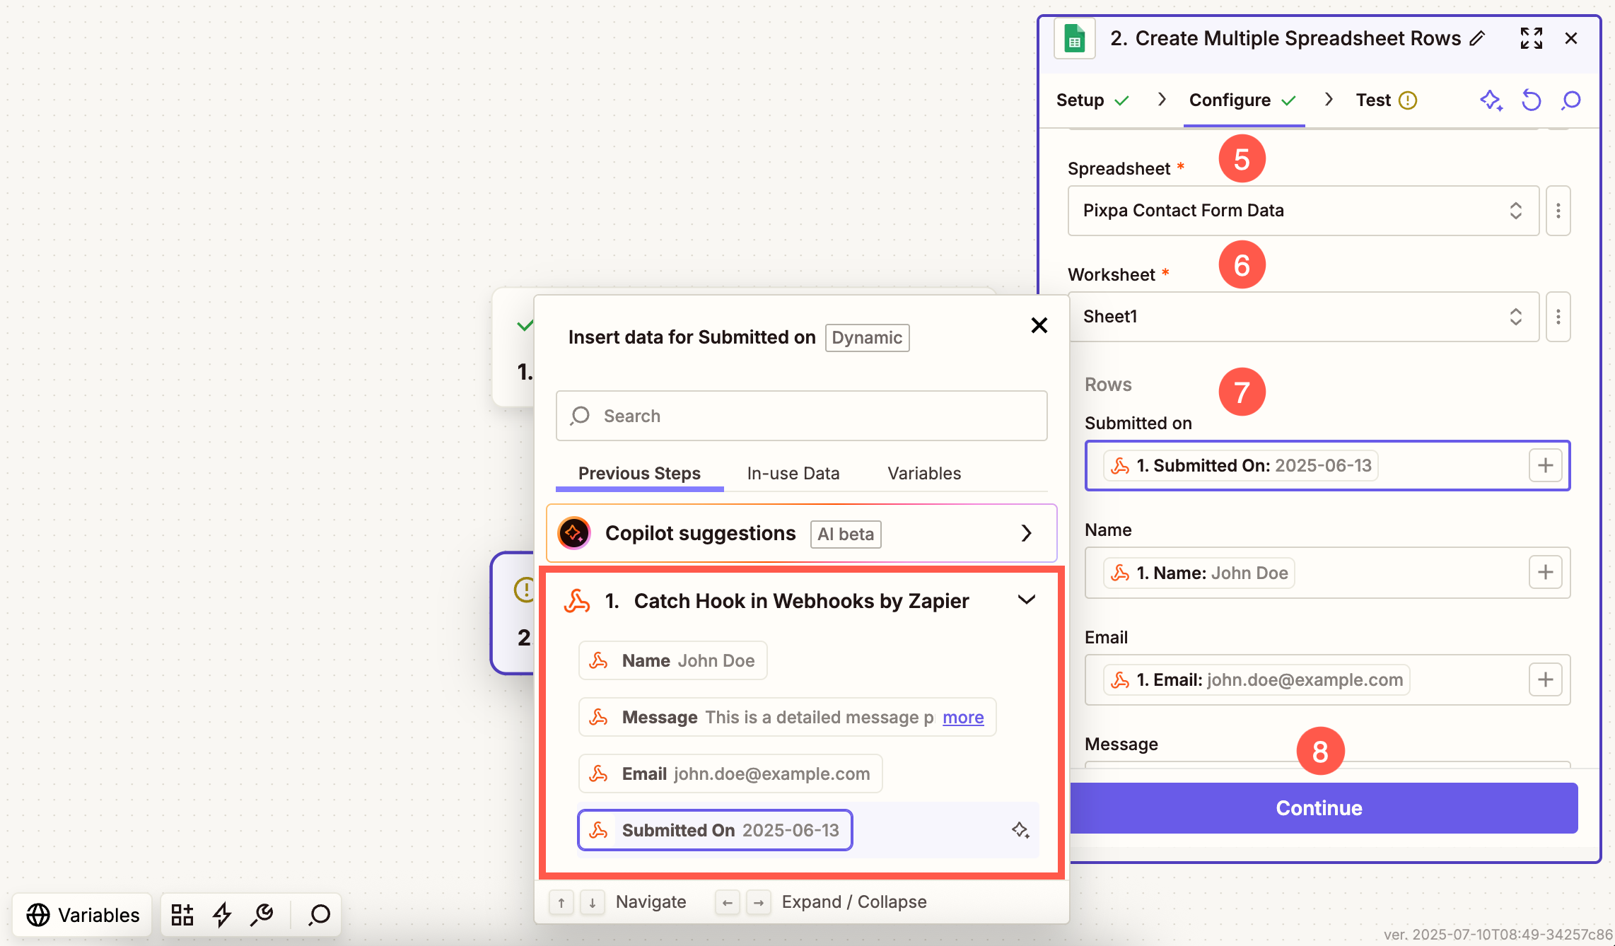1615x946 pixels.
Task: Click the more link on Message
Action: point(963,717)
